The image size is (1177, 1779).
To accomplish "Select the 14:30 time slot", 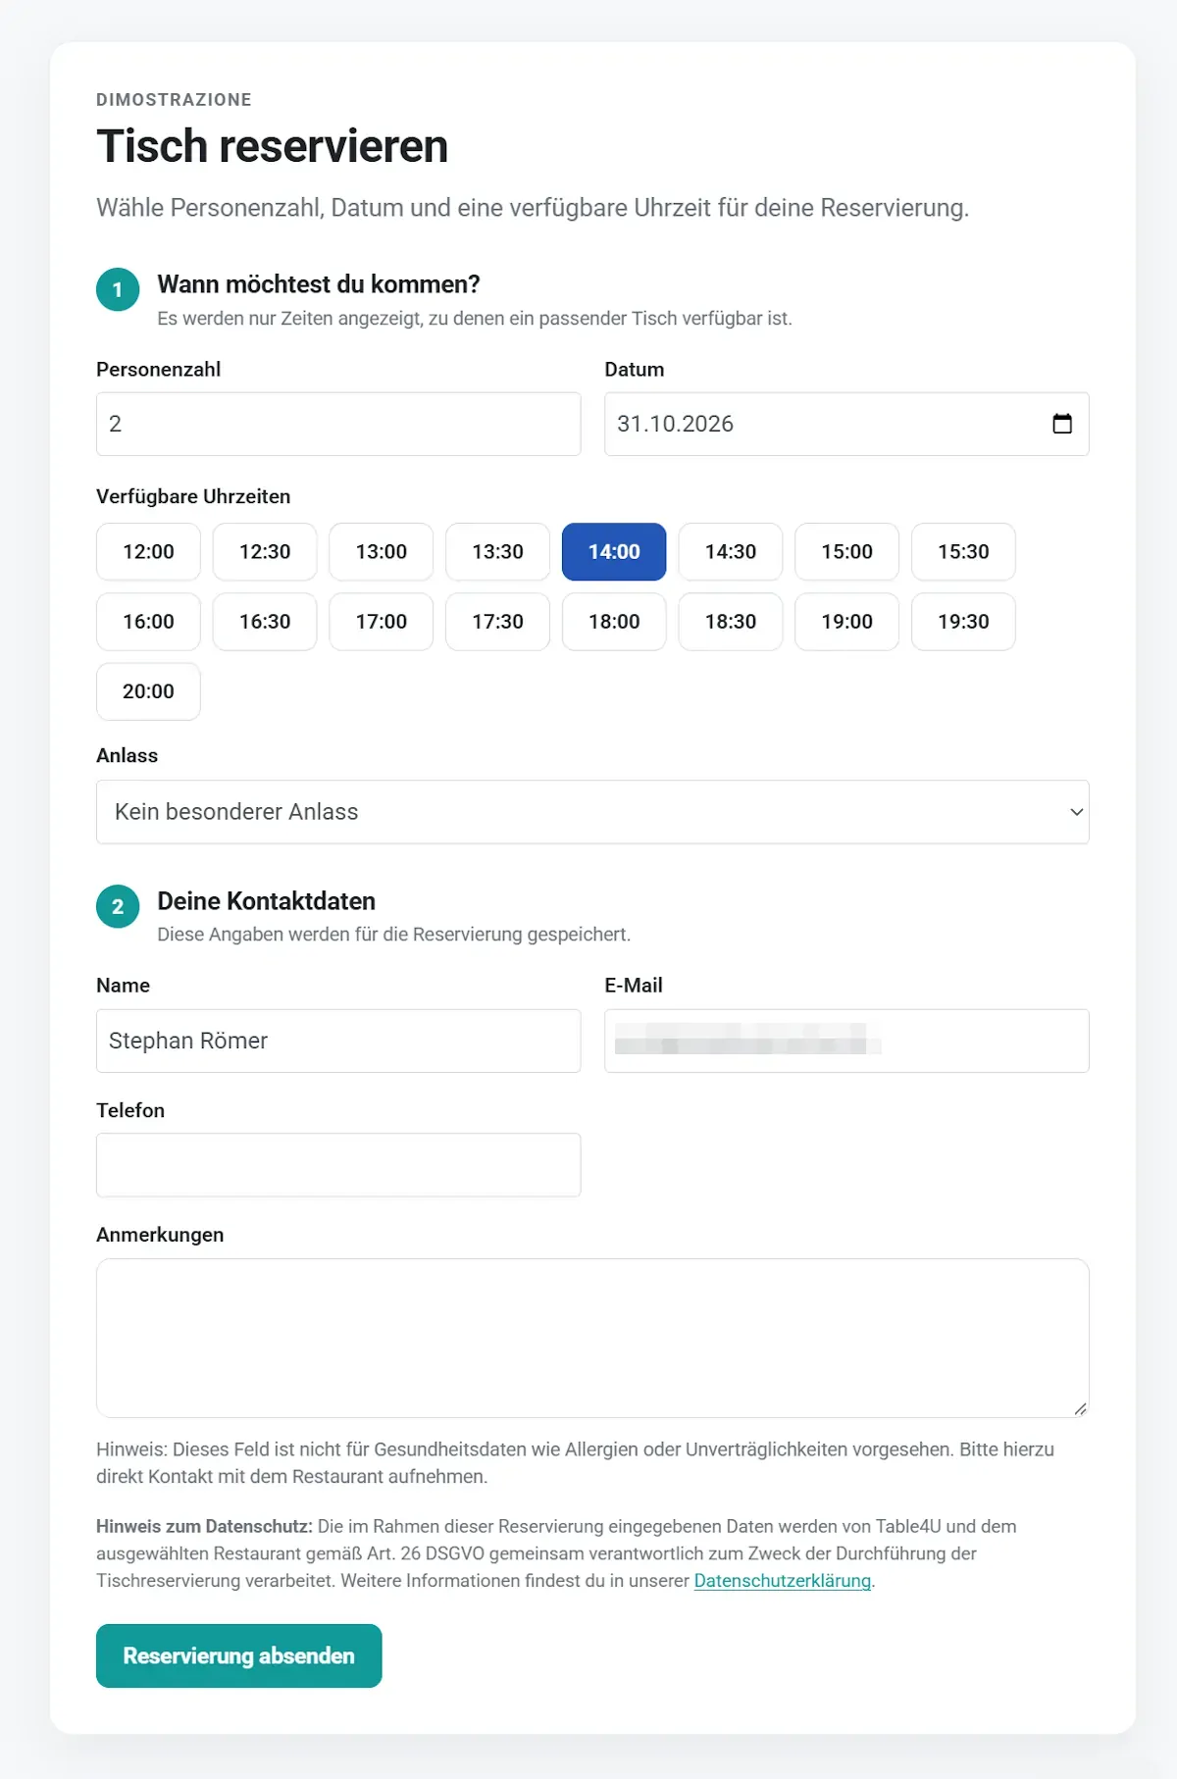I will coord(731,552).
